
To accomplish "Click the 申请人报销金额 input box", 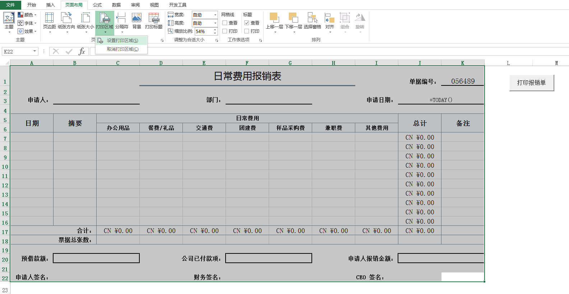I will pos(441,258).
